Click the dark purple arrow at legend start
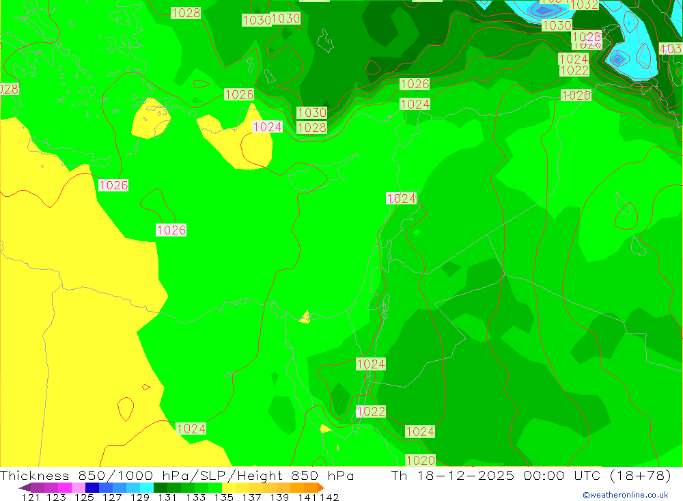 point(25,487)
